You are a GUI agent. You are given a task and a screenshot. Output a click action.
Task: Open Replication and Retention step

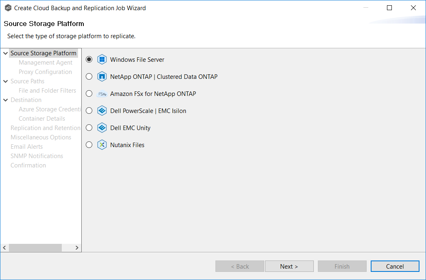pos(46,128)
